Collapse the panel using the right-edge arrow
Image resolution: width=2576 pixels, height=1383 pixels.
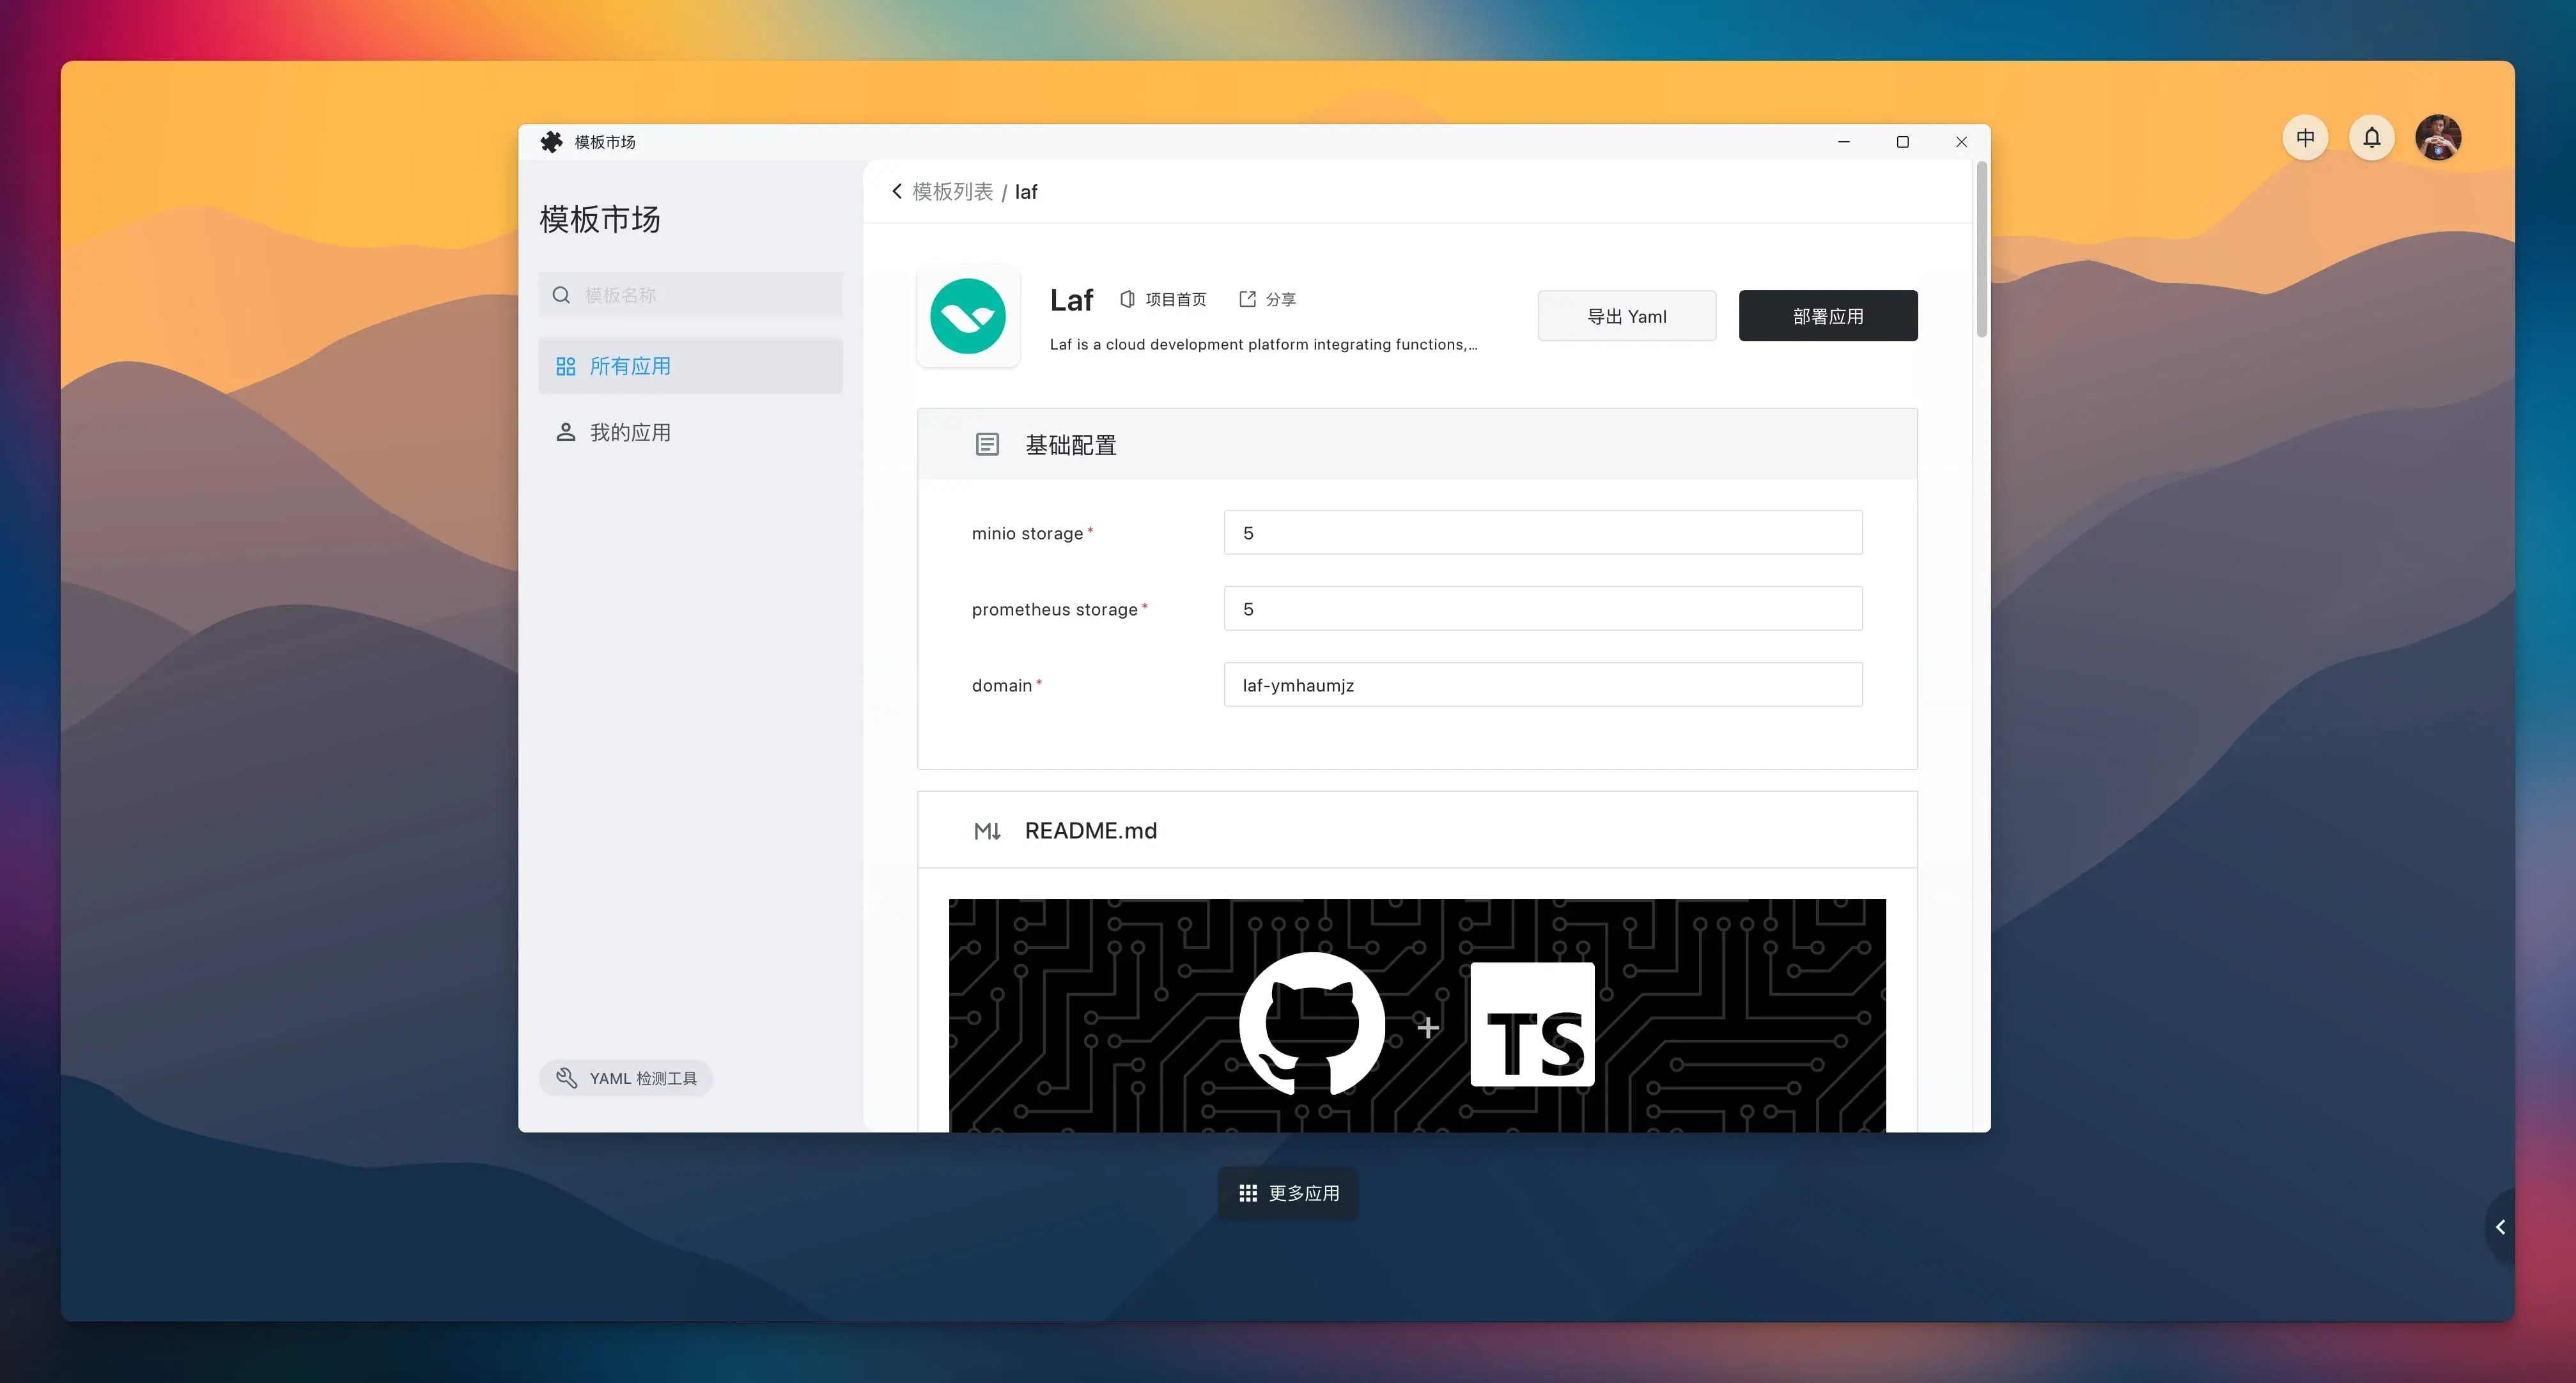[x=2501, y=1226]
